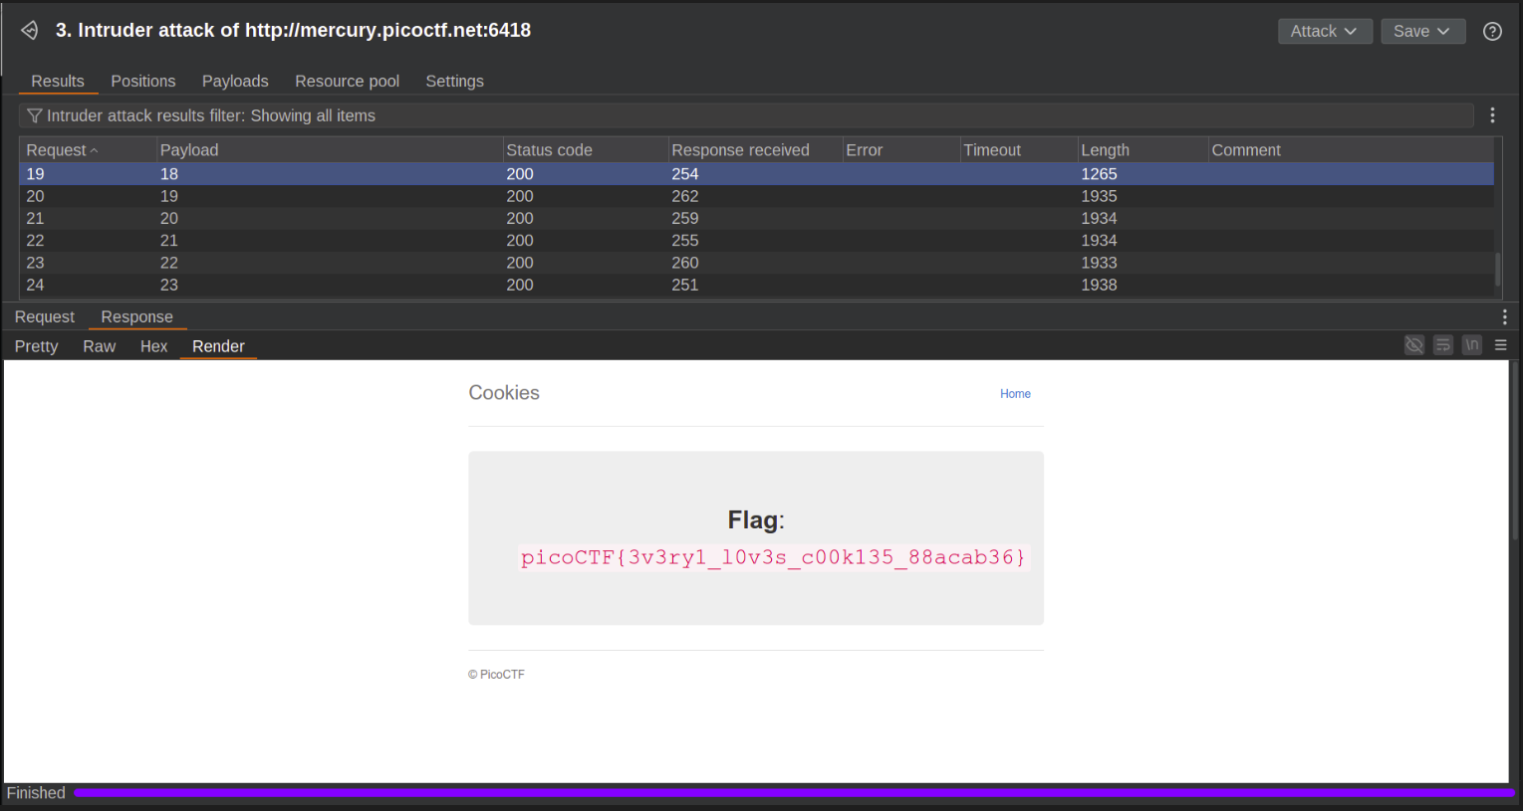Click the rendered response vertical scrollbar
Viewport: 1523px width, 811px height.
[x=1515, y=451]
